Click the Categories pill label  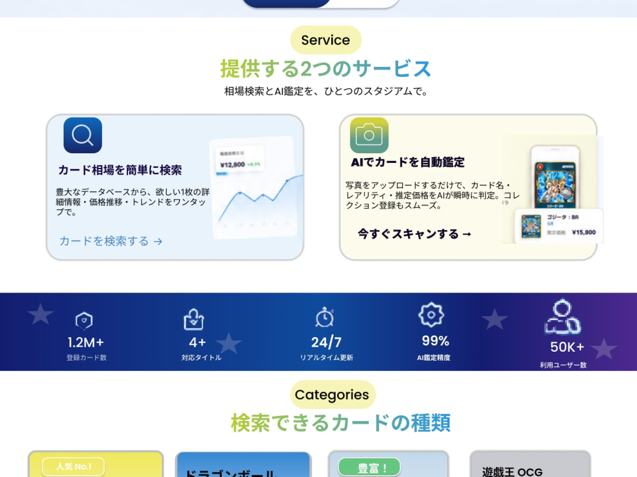pos(332,395)
